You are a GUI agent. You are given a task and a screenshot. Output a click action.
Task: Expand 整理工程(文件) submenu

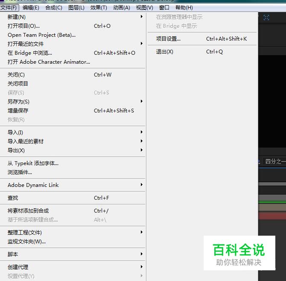coord(73,232)
